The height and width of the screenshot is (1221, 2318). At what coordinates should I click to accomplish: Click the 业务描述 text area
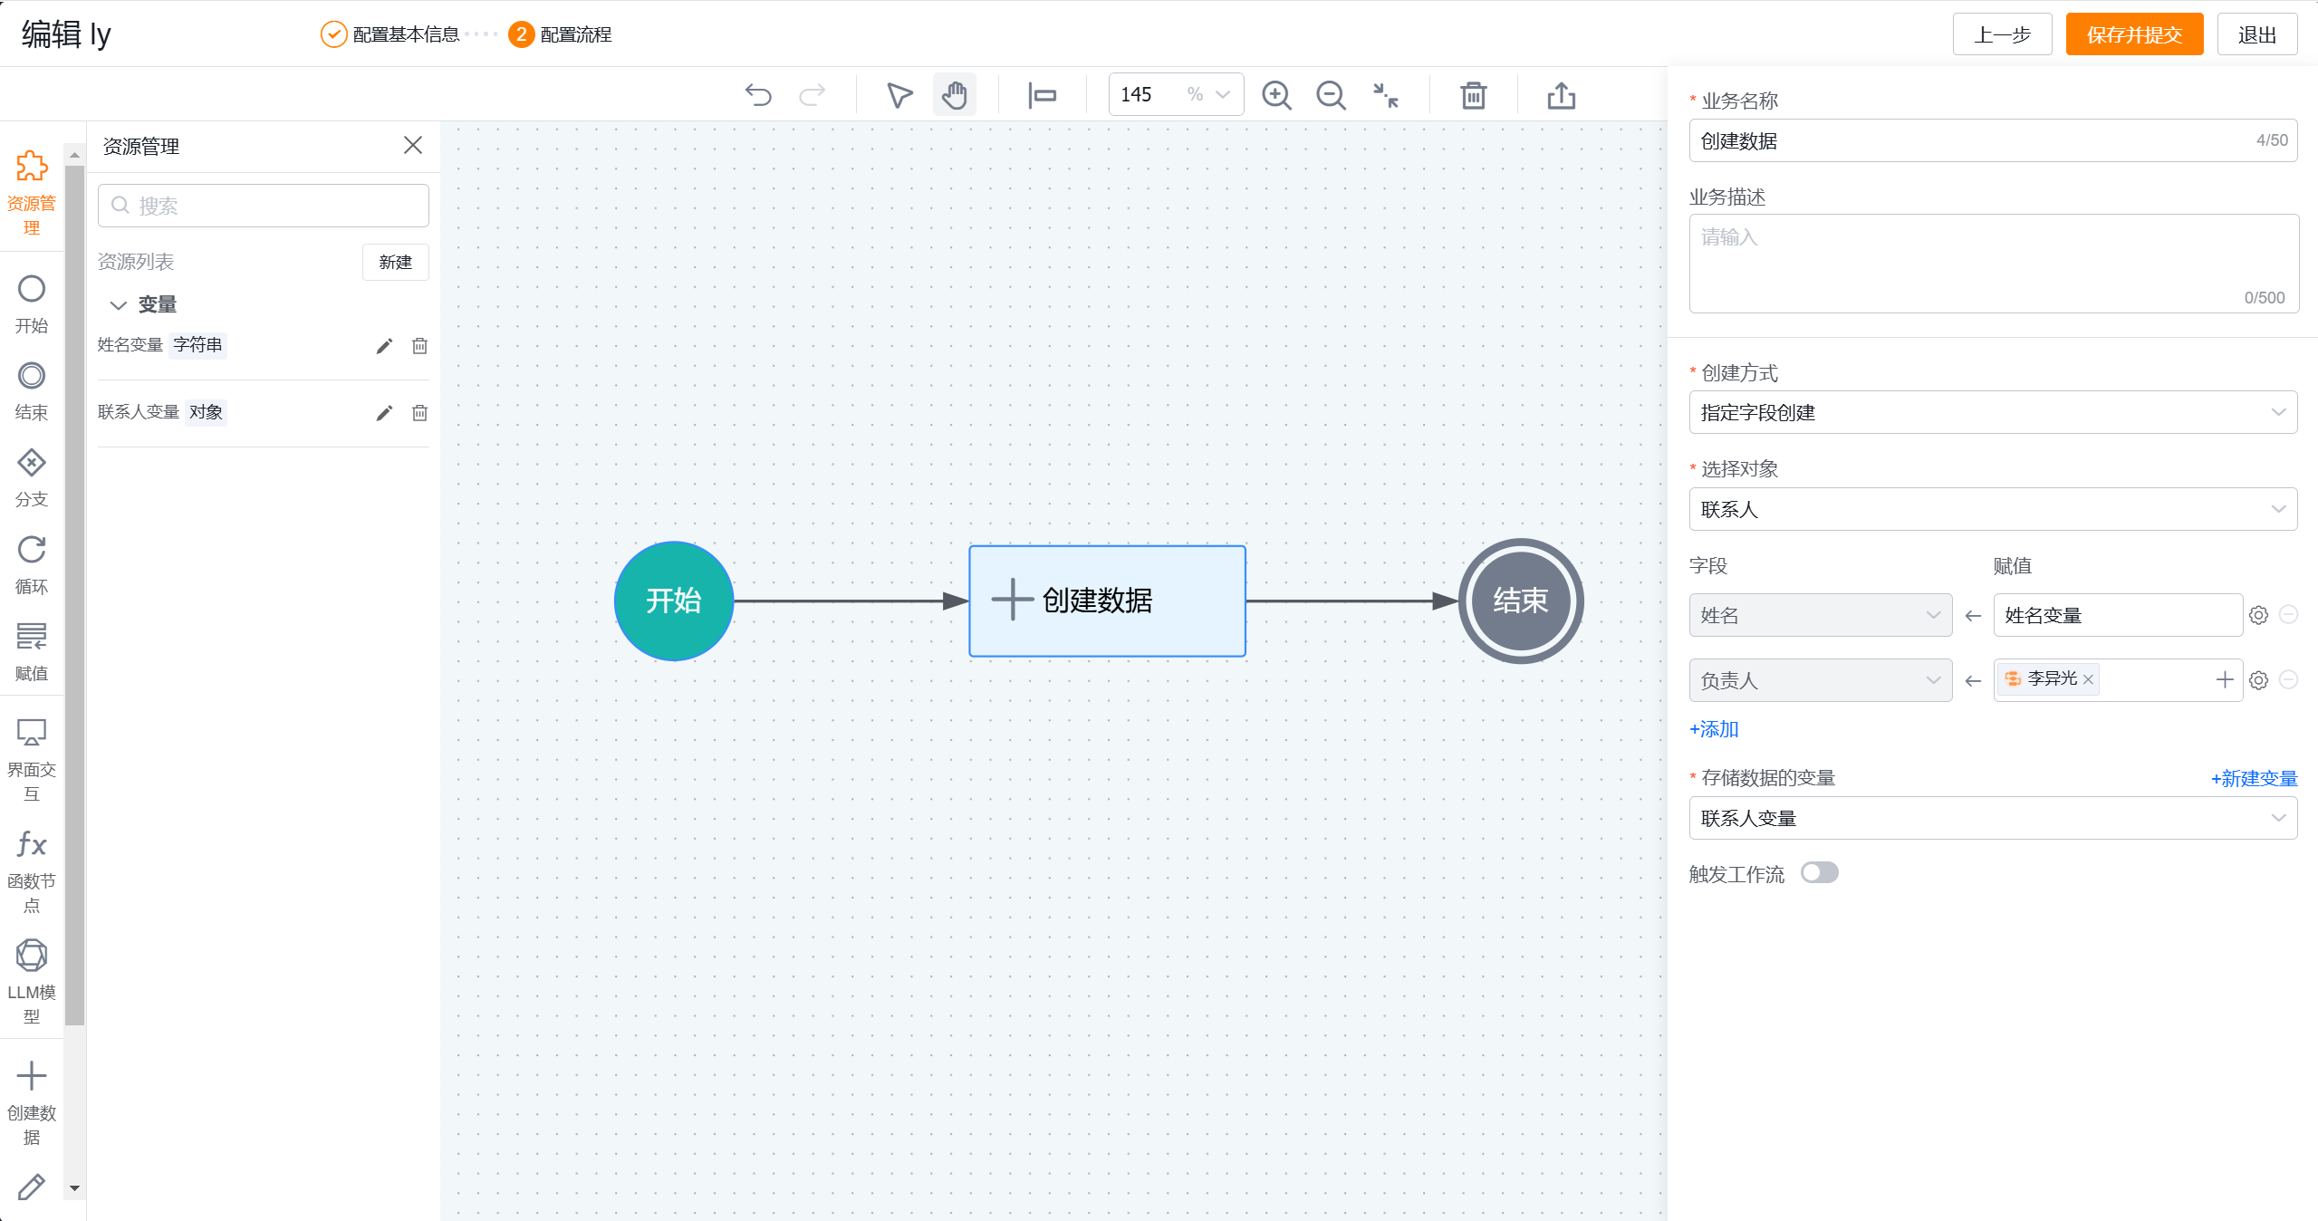(1992, 263)
